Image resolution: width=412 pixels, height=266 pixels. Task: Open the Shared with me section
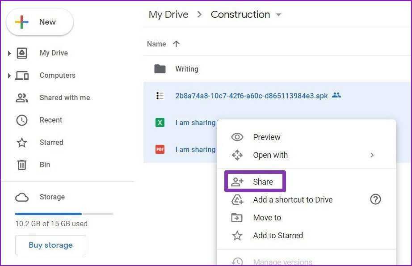tap(64, 97)
